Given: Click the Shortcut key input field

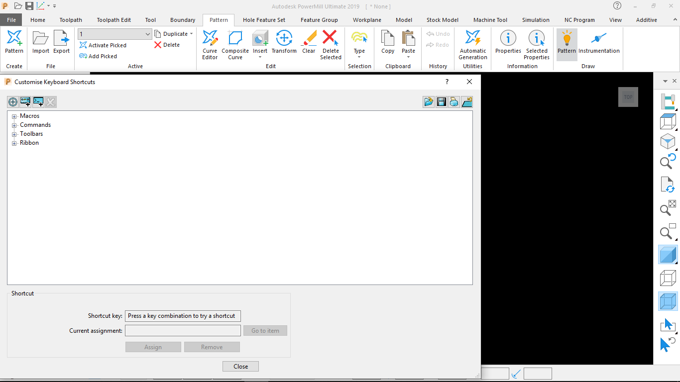Looking at the screenshot, I should click(x=183, y=316).
